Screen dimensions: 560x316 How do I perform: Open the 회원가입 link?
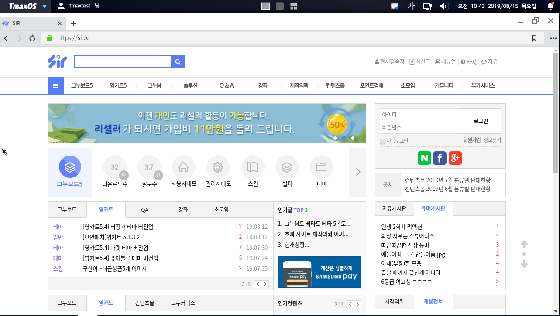[471, 140]
